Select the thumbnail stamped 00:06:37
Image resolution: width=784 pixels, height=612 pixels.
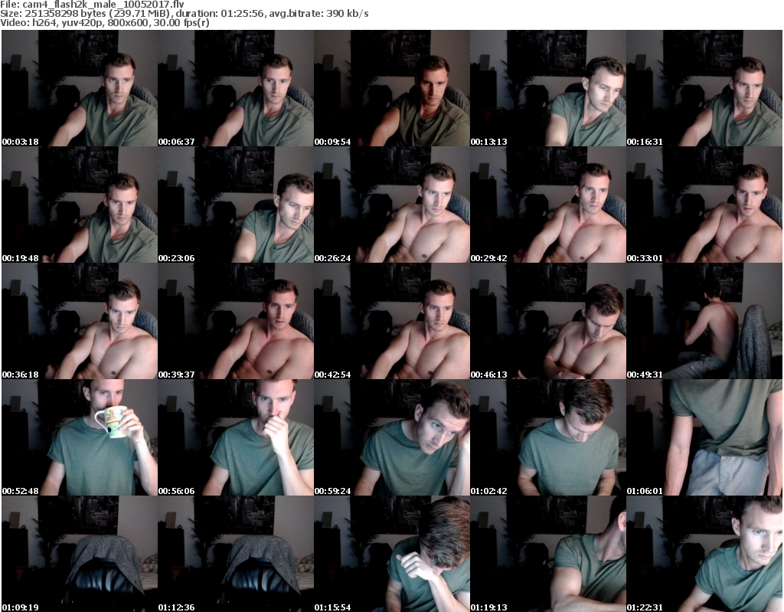(x=236, y=88)
